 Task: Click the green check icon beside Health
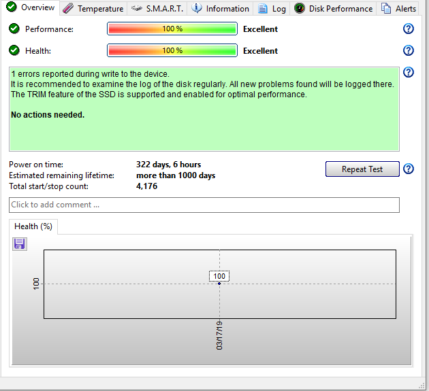point(14,50)
